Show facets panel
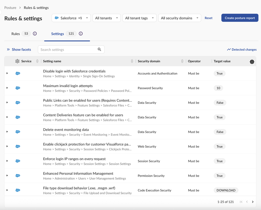261x210 pixels. pyautogui.click(x=19, y=49)
